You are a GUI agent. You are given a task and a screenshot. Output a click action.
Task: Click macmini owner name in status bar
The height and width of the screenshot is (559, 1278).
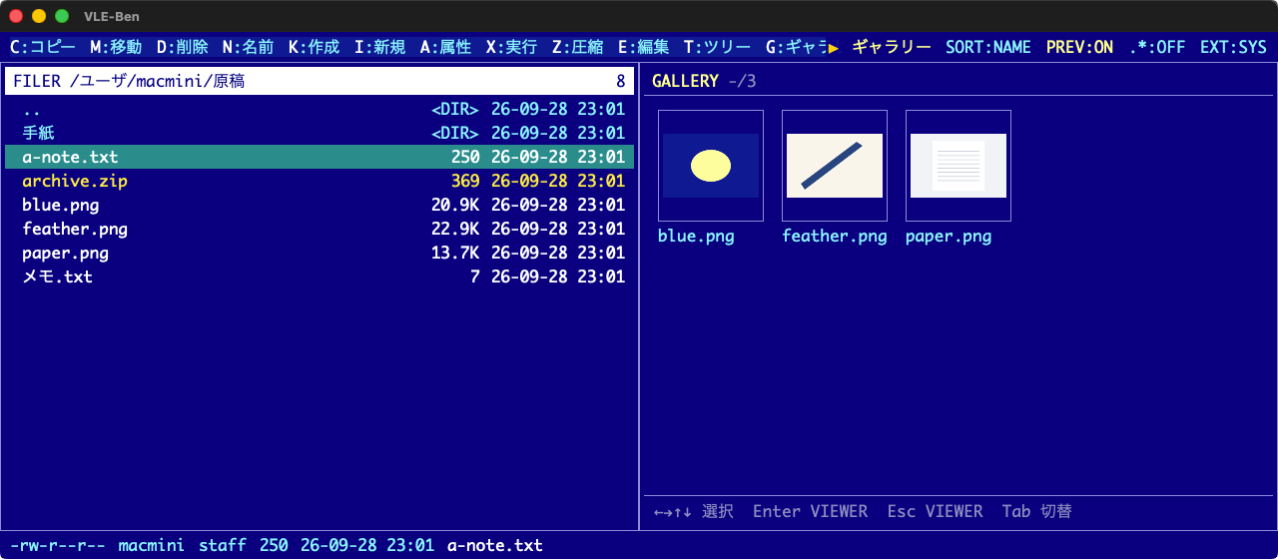[151, 545]
